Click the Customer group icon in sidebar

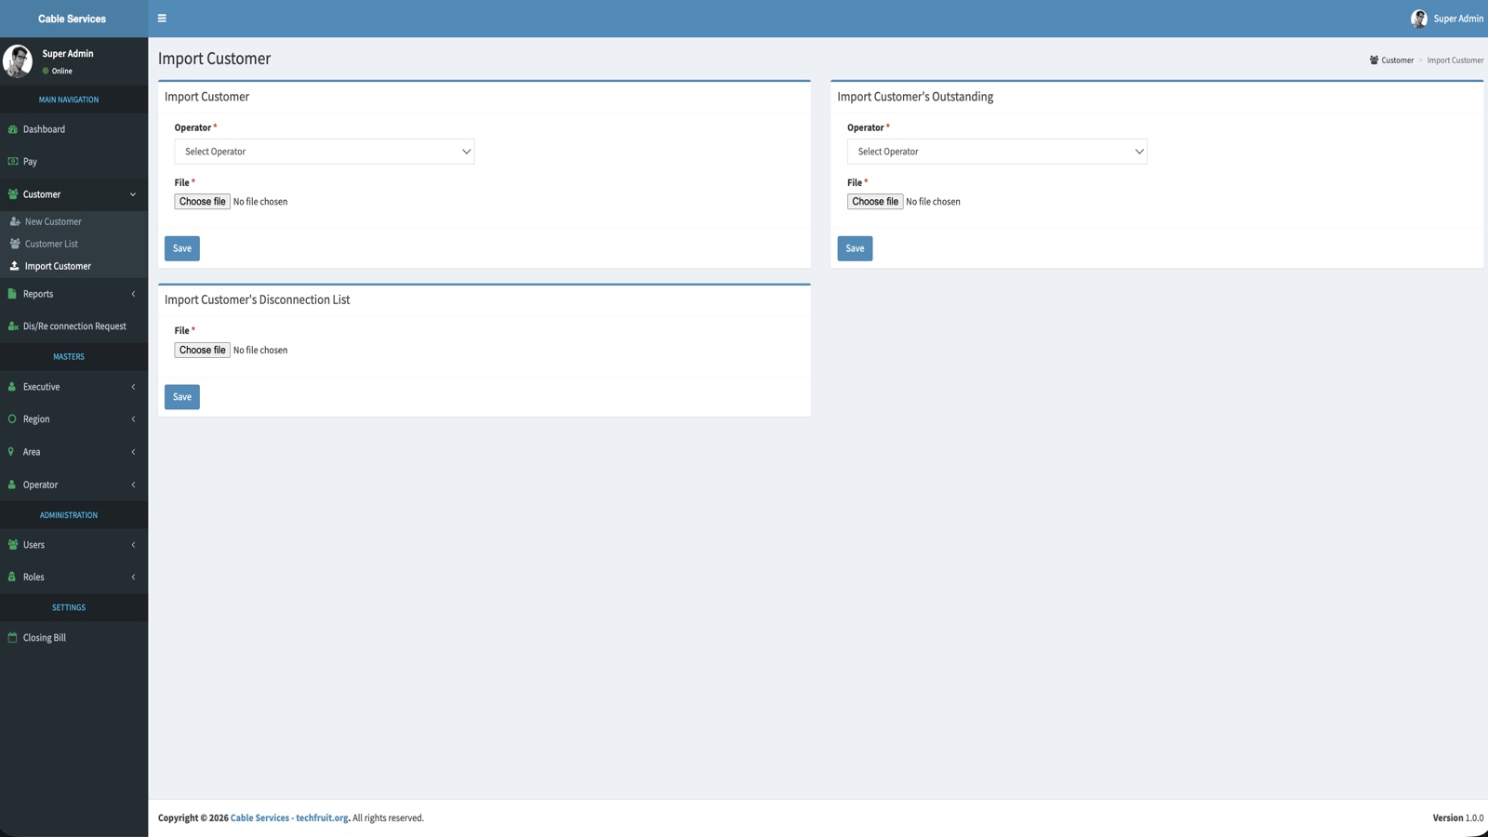(13, 194)
